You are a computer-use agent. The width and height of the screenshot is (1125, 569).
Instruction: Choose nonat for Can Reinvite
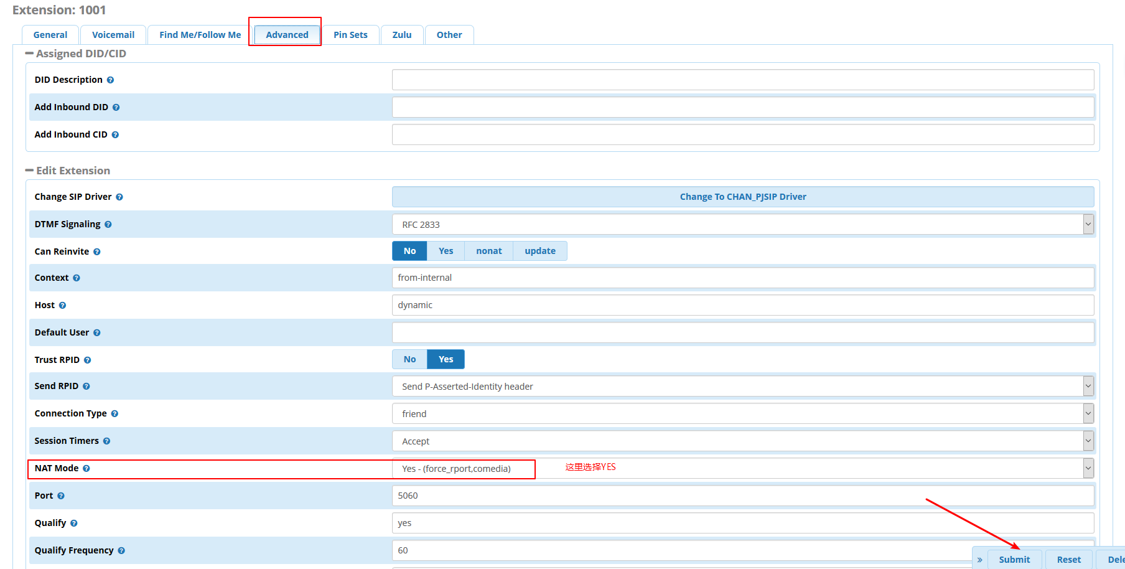point(489,251)
